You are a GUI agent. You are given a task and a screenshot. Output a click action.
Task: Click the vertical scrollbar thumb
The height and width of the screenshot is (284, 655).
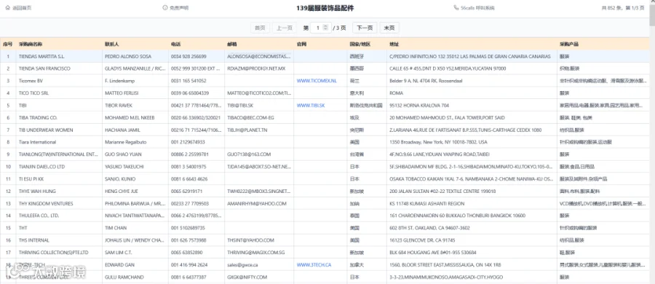[x=652, y=15]
